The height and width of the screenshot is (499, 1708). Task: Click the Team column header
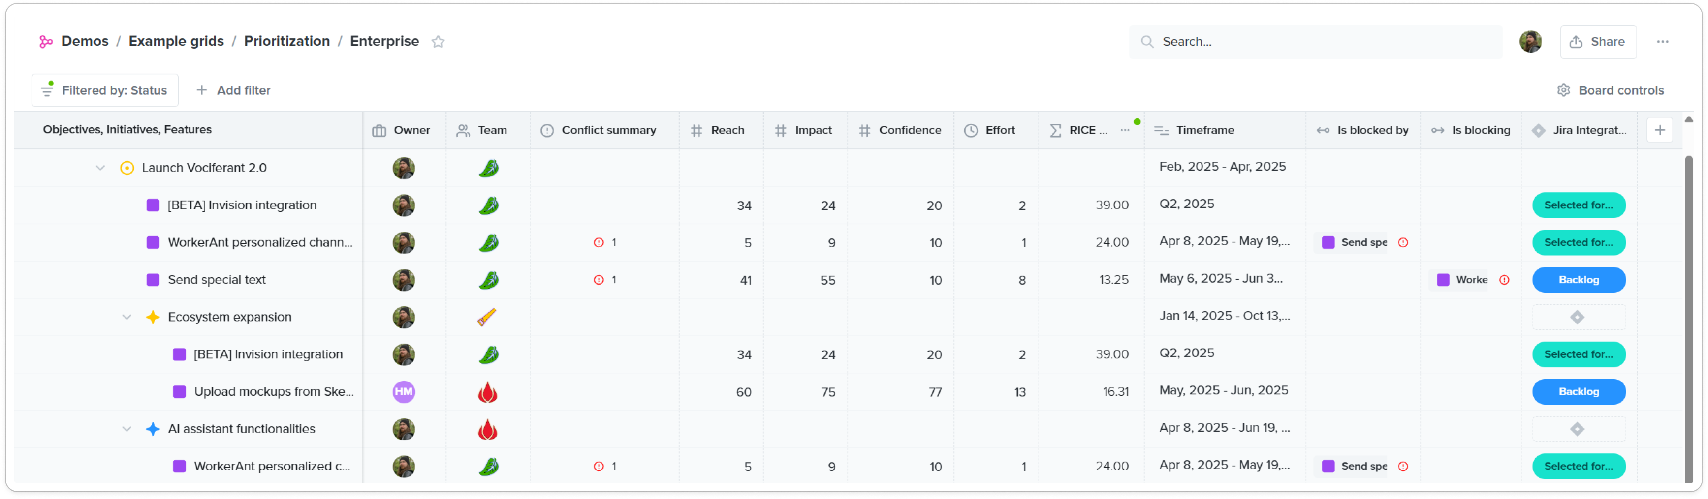click(487, 130)
